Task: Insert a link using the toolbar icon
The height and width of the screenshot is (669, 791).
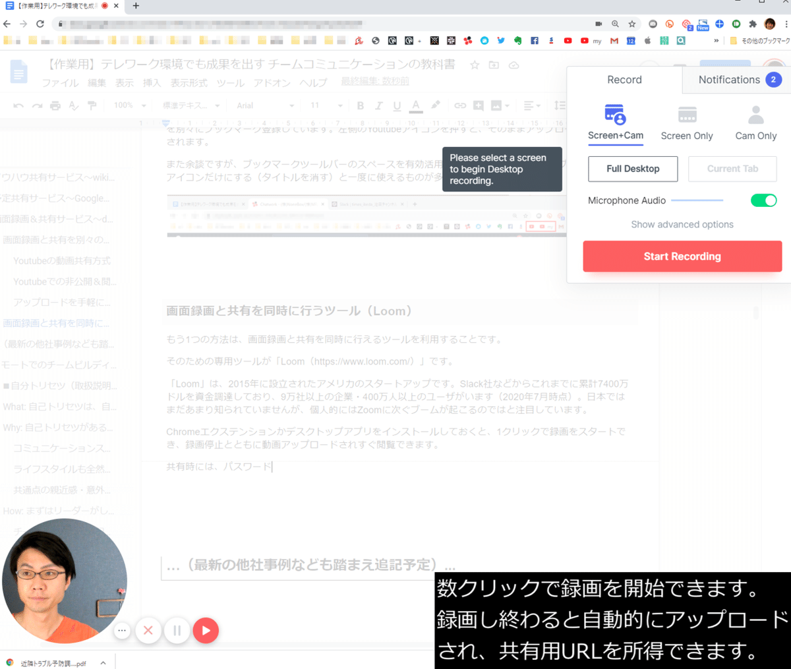Action: click(460, 105)
